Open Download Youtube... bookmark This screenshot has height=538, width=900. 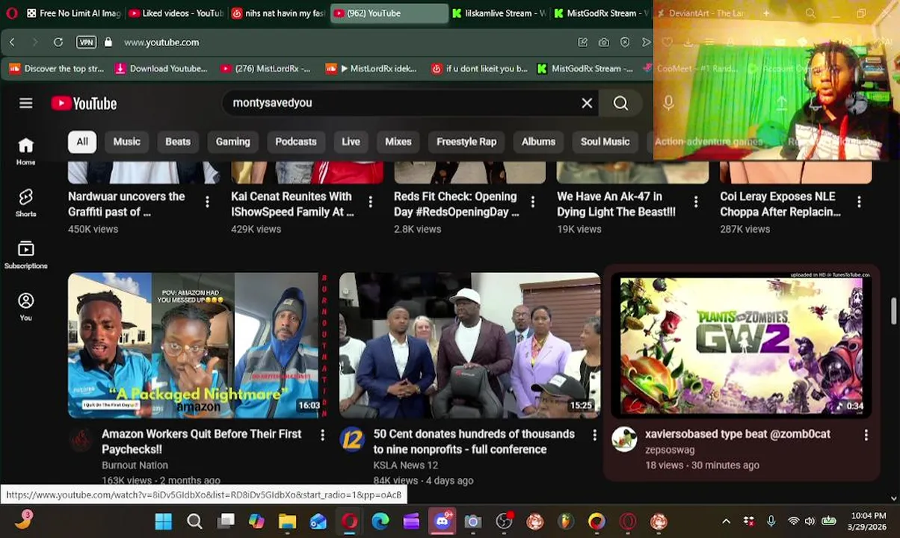pyautogui.click(x=161, y=69)
